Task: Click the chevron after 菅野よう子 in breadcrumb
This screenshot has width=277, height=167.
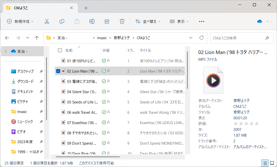Action: tap(133, 38)
